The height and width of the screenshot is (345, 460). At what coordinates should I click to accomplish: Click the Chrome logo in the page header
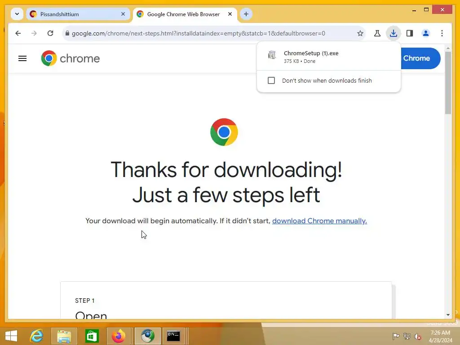71,58
